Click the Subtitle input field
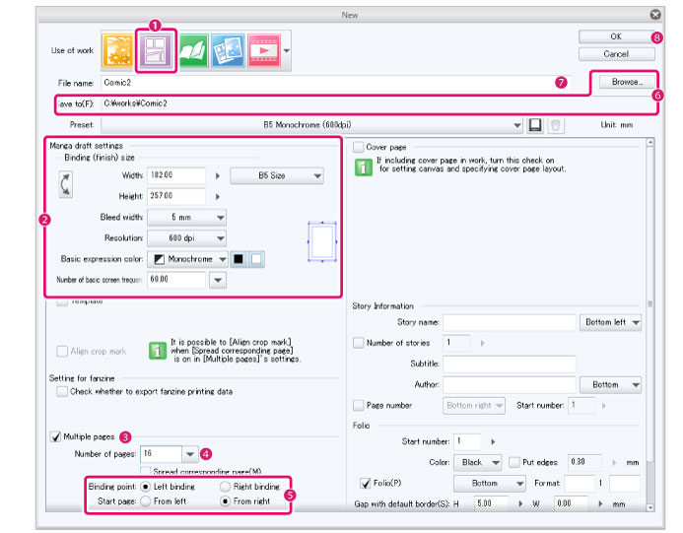683x533 pixels. [x=510, y=364]
